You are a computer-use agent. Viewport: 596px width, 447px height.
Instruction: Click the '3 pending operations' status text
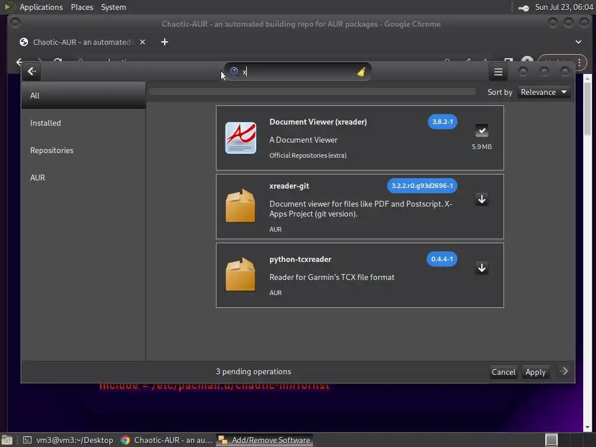click(254, 371)
